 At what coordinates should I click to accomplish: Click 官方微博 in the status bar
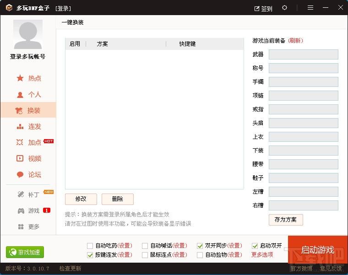pos(301,269)
